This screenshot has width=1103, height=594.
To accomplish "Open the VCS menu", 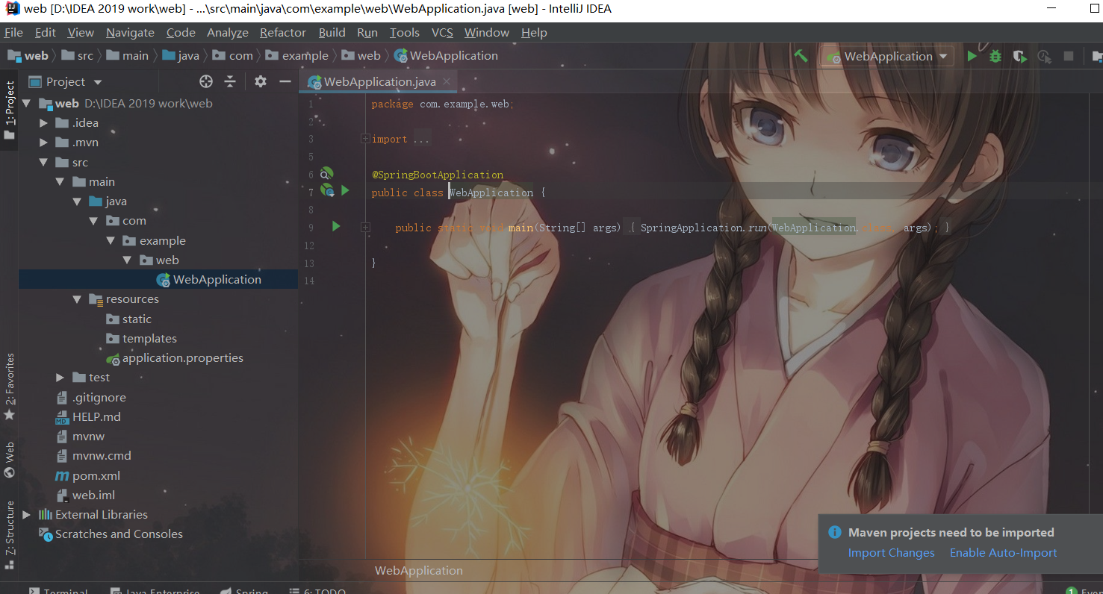I will coord(442,32).
